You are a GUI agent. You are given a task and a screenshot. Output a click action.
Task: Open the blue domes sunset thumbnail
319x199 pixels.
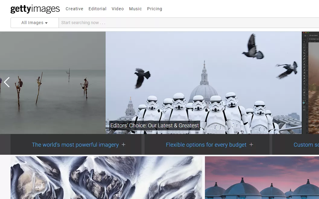[x=262, y=178]
